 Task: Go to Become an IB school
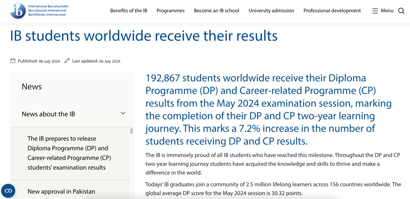pos(216,11)
